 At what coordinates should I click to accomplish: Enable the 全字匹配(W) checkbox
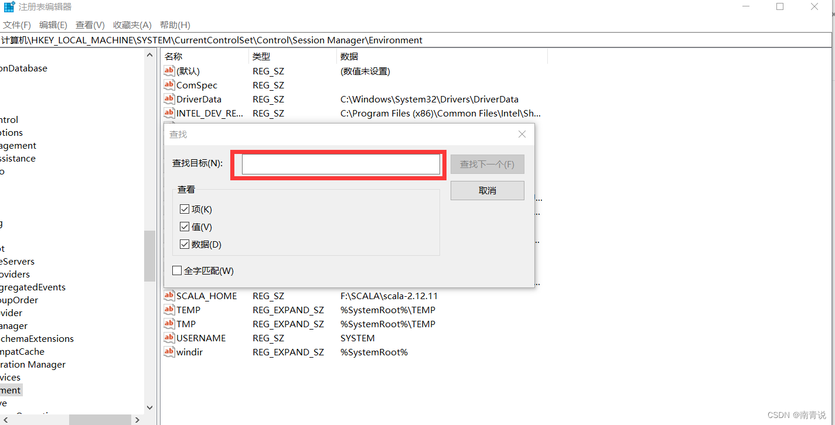point(177,270)
